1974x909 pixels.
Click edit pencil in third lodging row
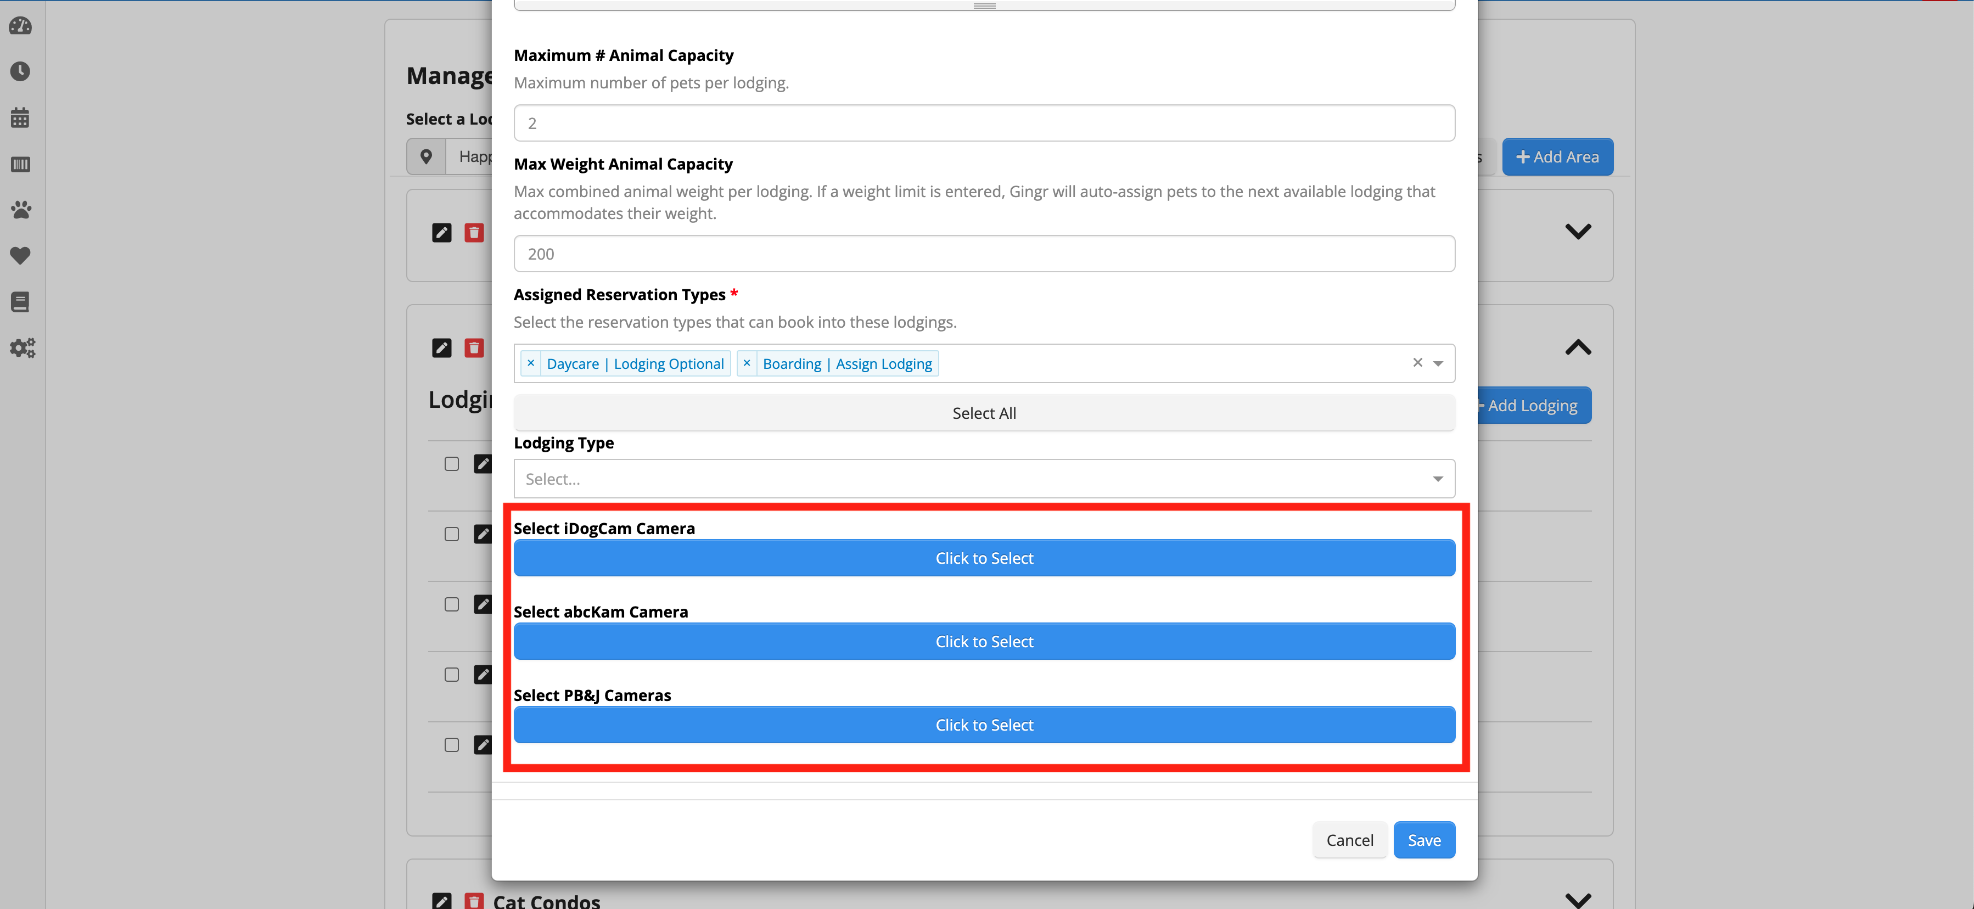[483, 605]
